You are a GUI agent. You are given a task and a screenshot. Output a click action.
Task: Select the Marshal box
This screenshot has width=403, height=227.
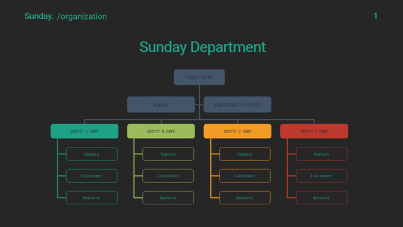tap(161, 105)
